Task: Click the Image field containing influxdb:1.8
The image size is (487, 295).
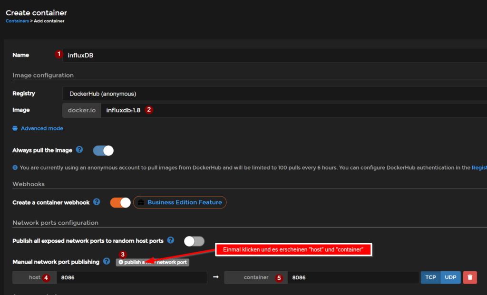Action: click(x=293, y=110)
